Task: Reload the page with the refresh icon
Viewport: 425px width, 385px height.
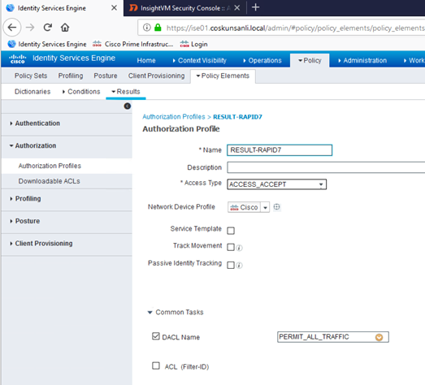Action: point(48,28)
